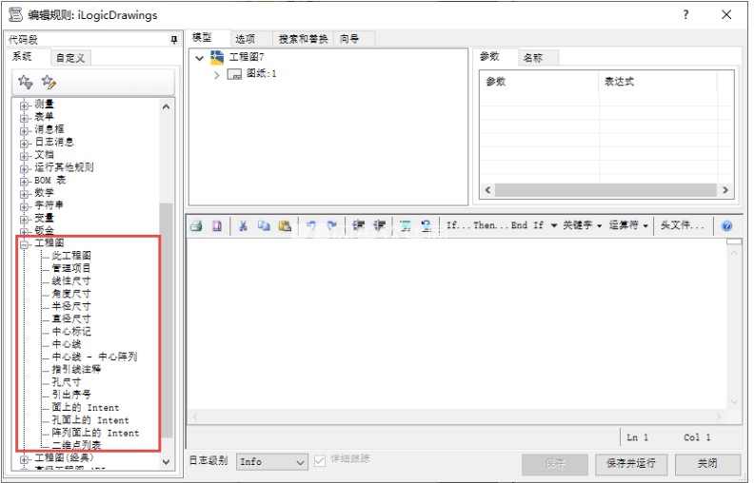The width and height of the screenshot is (754, 483).
Task: Click scroll-down arrow of snippets tree scrollbar
Action: [x=167, y=462]
